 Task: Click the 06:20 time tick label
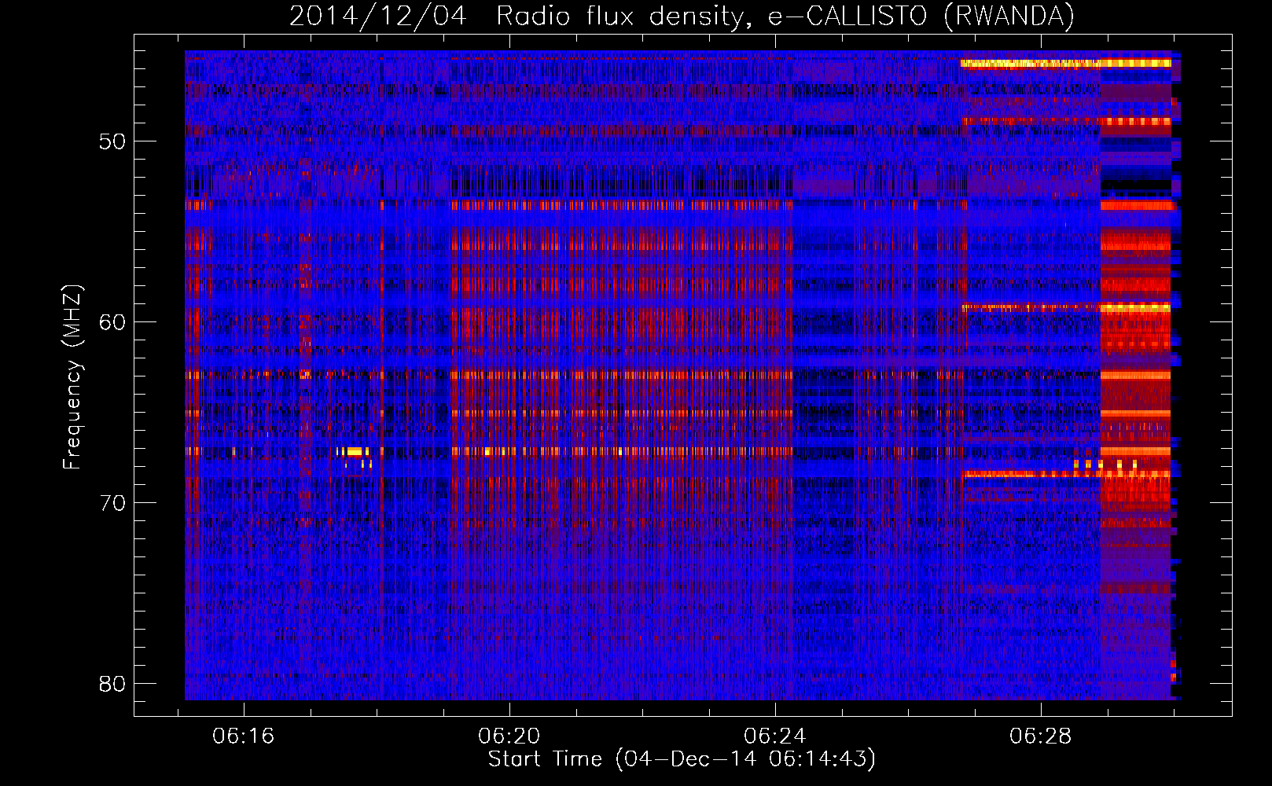point(509,736)
